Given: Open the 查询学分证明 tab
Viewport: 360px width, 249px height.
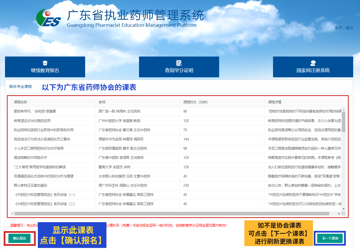Looking at the screenshot, I should (179, 67).
